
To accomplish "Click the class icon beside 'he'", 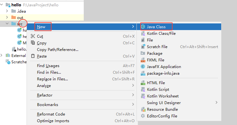I will click(x=19, y=36).
